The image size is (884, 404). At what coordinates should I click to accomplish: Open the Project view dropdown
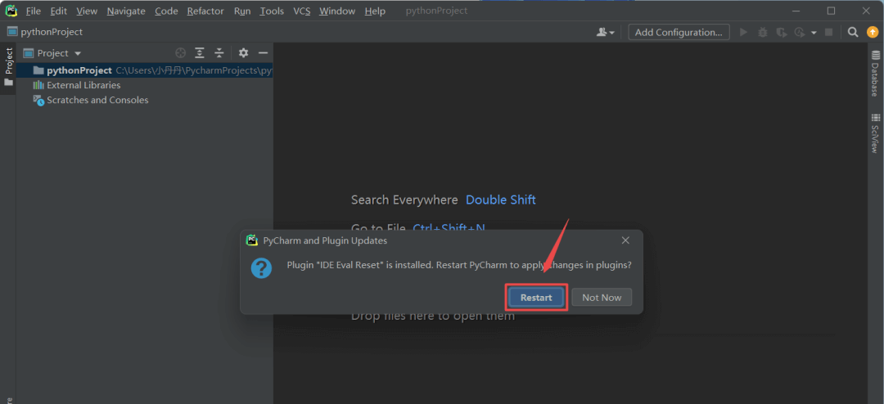point(59,53)
